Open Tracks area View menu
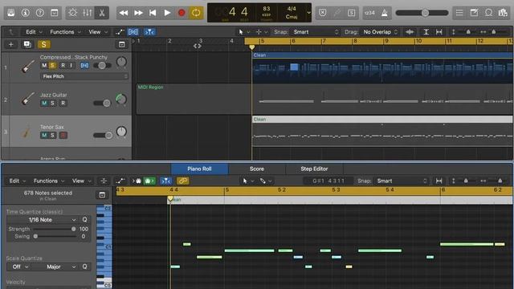 tap(98, 32)
